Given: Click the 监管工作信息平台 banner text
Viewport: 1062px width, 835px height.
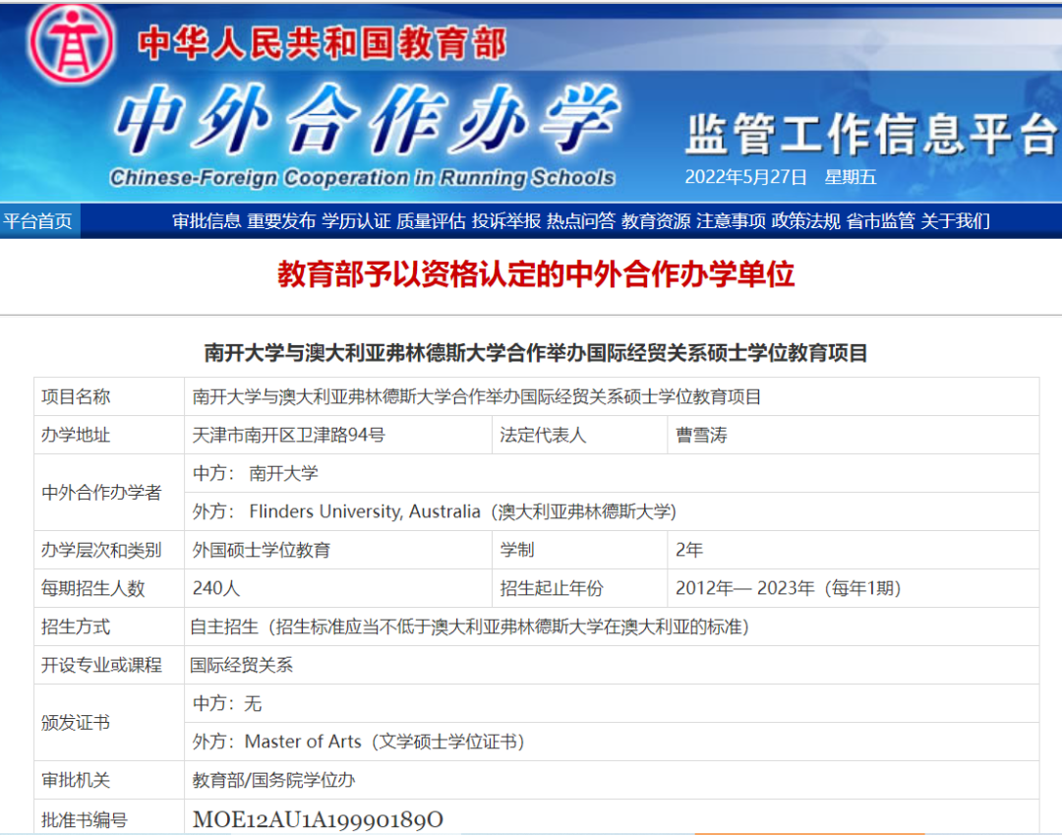Looking at the screenshot, I should coord(871,134).
